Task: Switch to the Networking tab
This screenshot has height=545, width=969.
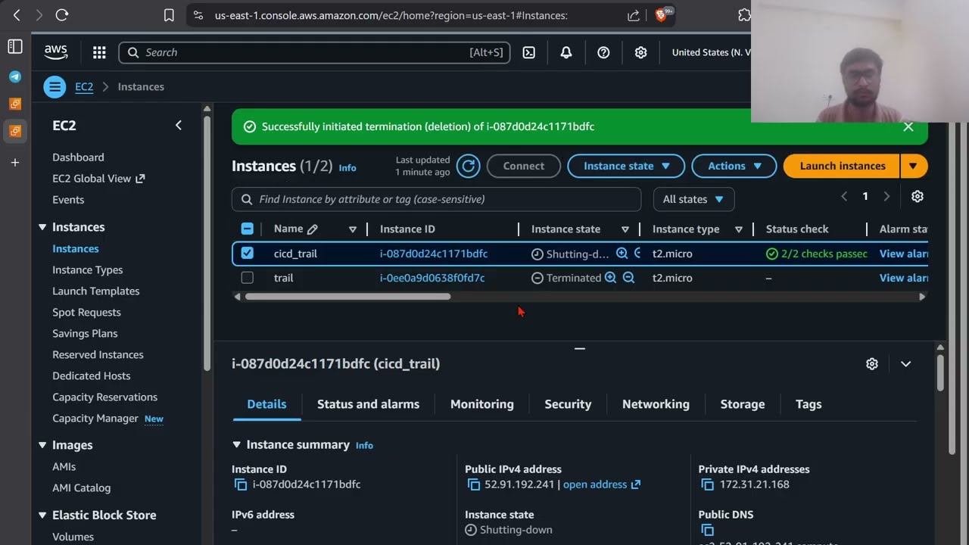Action: (x=656, y=404)
